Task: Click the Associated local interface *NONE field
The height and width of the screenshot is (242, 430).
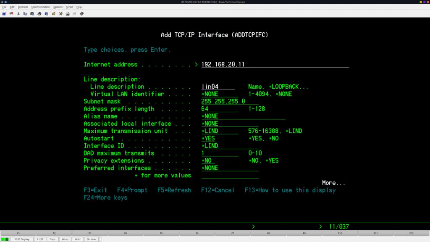Action: click(230, 124)
